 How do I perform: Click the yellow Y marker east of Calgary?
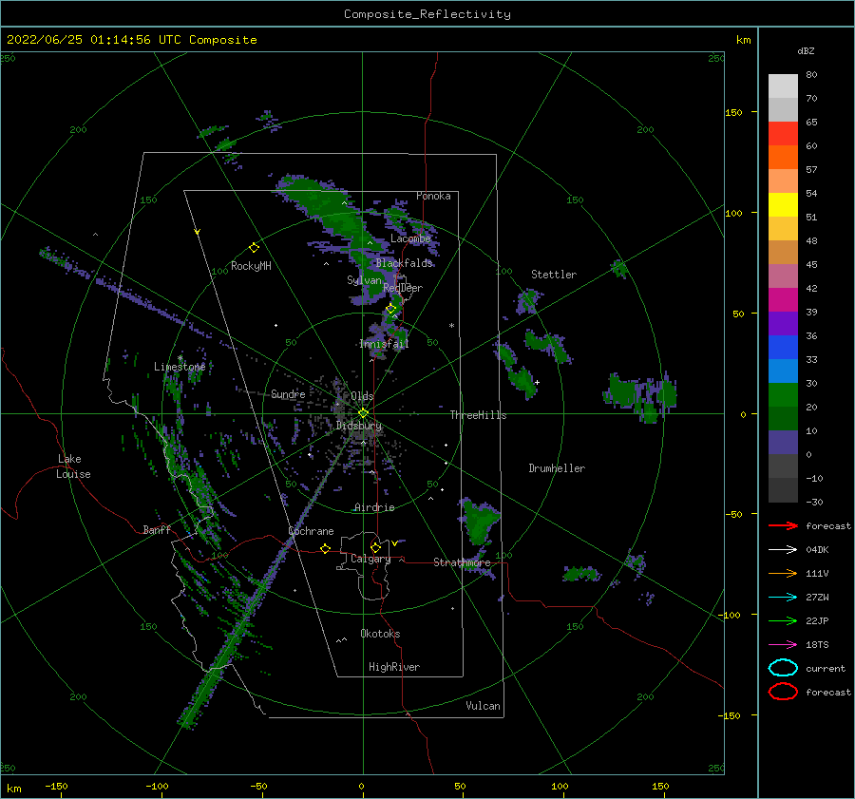pyautogui.click(x=394, y=543)
